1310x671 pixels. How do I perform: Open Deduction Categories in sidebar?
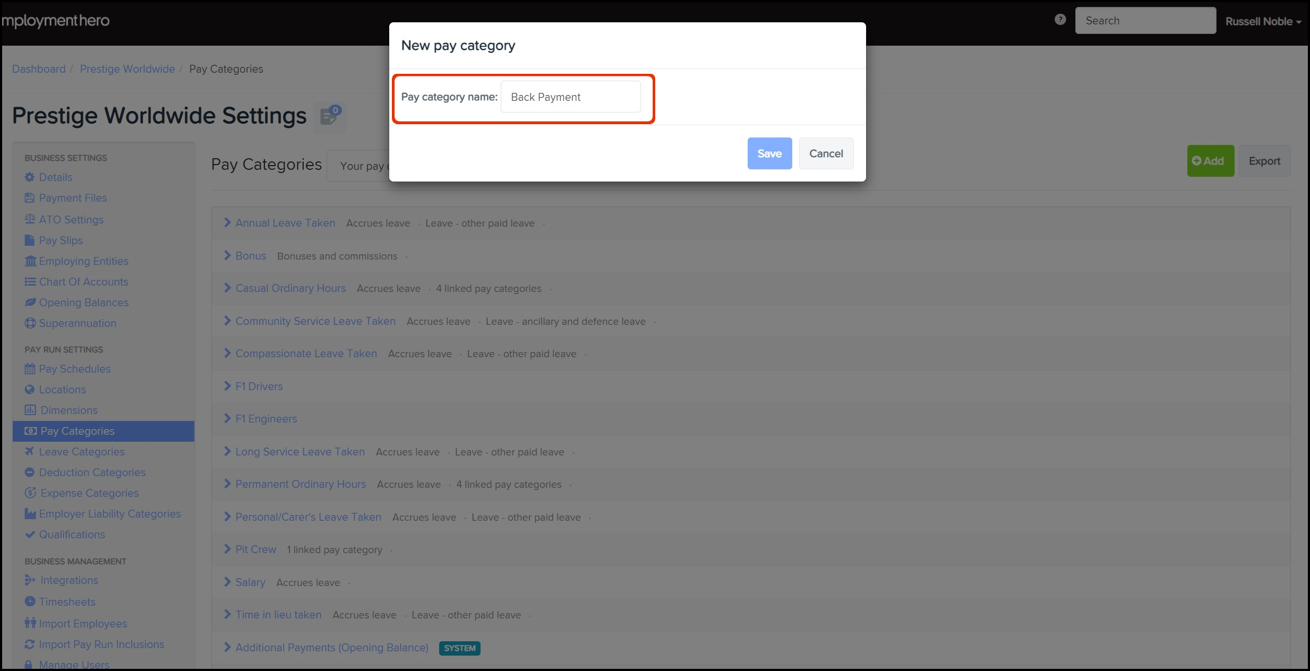[x=92, y=472]
